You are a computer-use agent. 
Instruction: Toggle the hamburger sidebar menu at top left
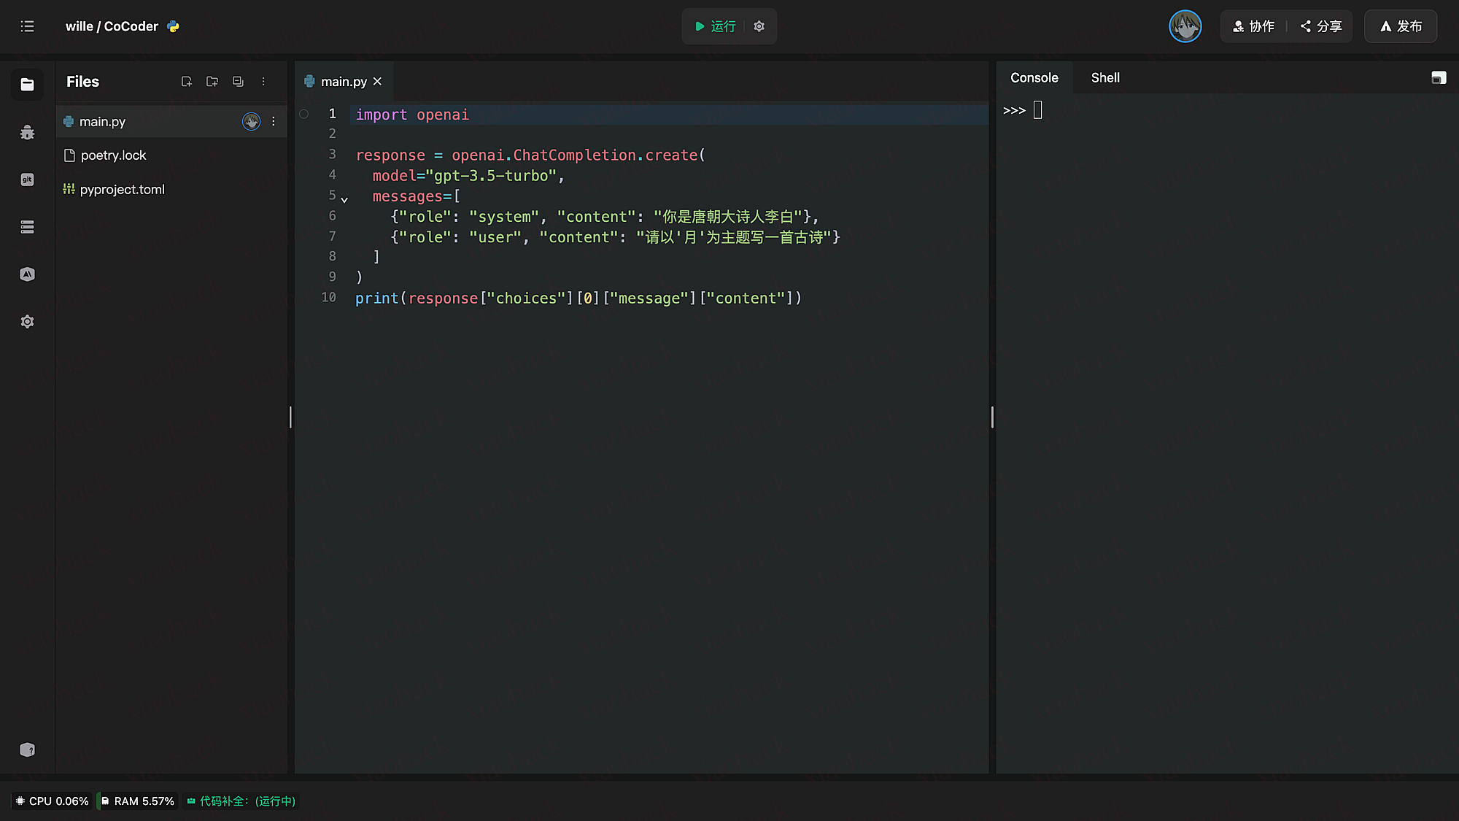pos(27,26)
